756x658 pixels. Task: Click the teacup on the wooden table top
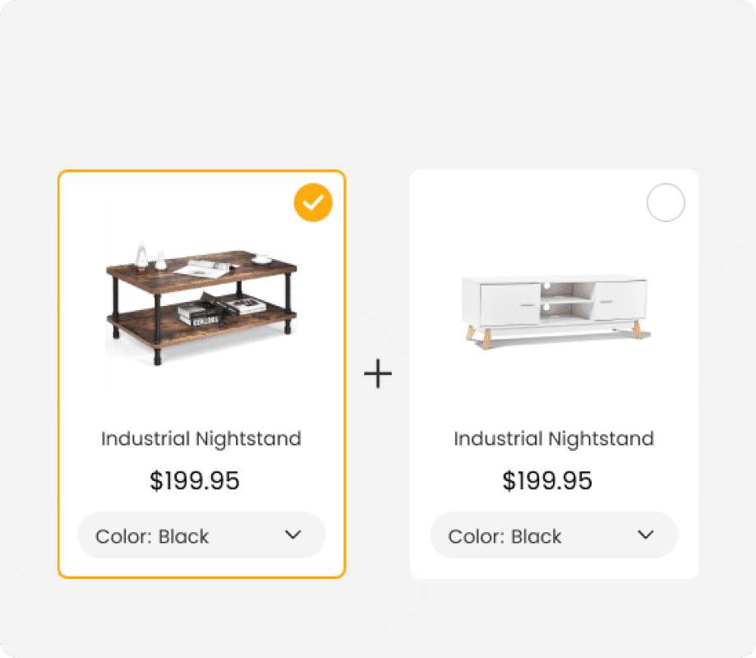(263, 258)
